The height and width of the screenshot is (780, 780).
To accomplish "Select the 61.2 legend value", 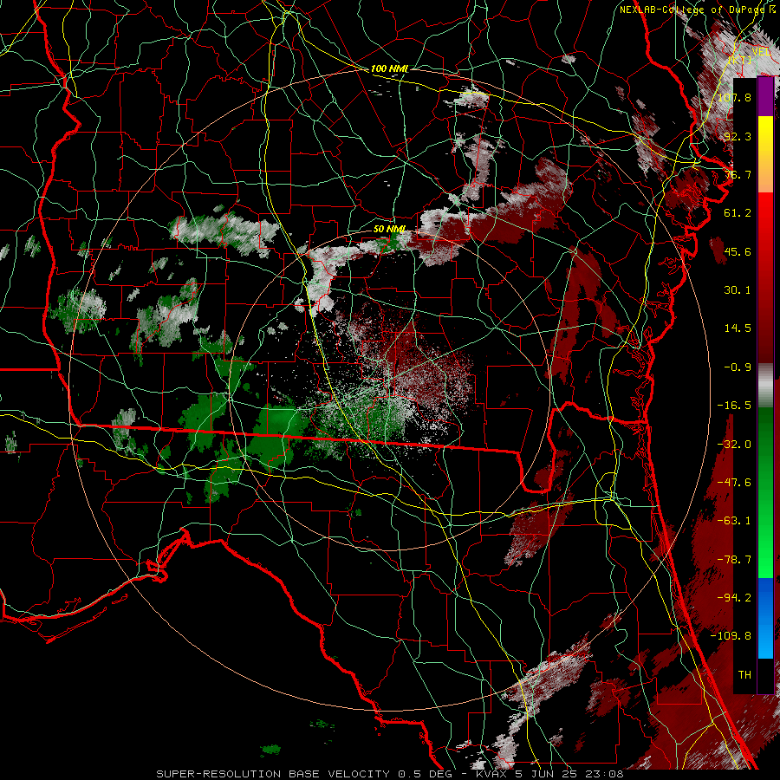I will click(738, 213).
